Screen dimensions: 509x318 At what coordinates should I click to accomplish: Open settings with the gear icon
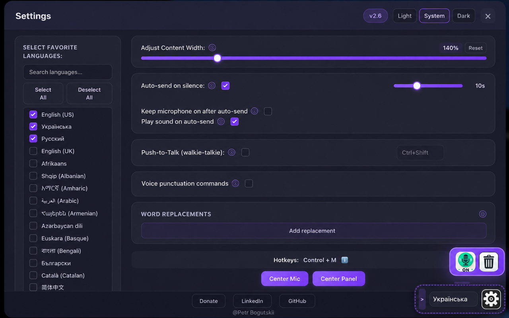pyautogui.click(x=491, y=299)
